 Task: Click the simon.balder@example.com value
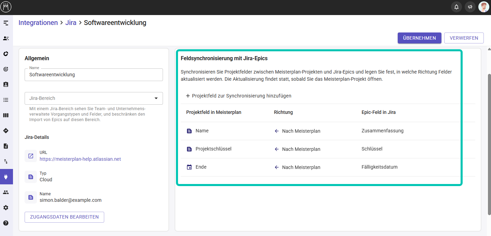pos(70,200)
